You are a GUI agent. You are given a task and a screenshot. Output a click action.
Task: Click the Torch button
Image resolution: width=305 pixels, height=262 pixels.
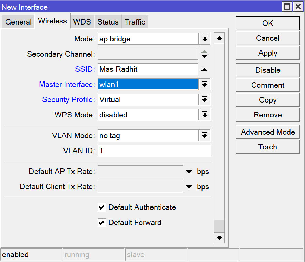click(x=268, y=147)
